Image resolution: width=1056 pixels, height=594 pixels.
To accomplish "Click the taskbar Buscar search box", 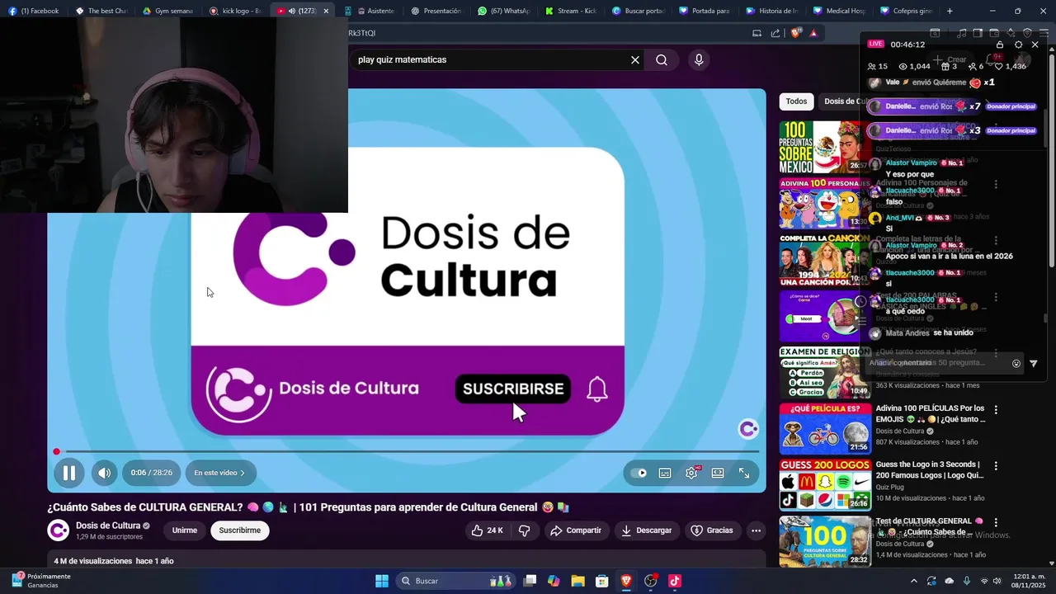I will (455, 581).
